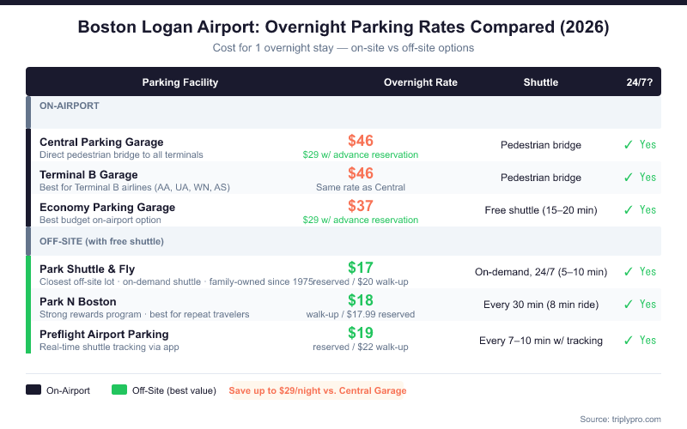
Task: Click the Economy Parking Garage checkmark icon
Action: point(628,210)
